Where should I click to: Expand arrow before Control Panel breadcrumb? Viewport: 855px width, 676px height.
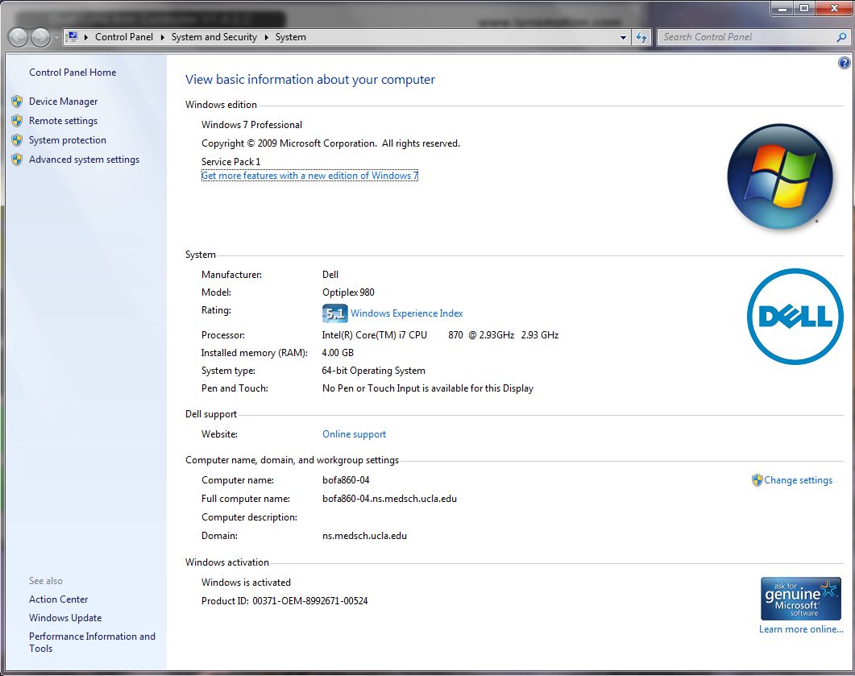point(86,37)
